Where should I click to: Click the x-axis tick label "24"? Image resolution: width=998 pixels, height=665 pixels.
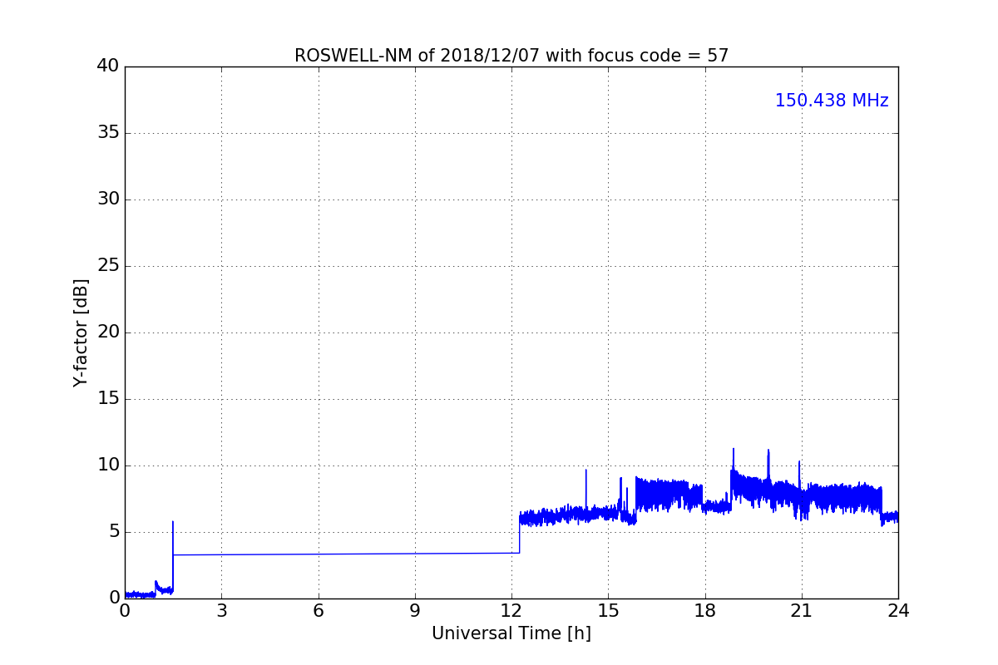pos(898,611)
